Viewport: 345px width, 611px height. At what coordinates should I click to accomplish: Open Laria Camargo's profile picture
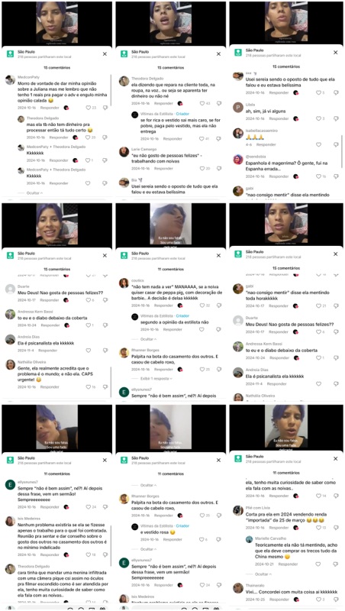click(124, 151)
